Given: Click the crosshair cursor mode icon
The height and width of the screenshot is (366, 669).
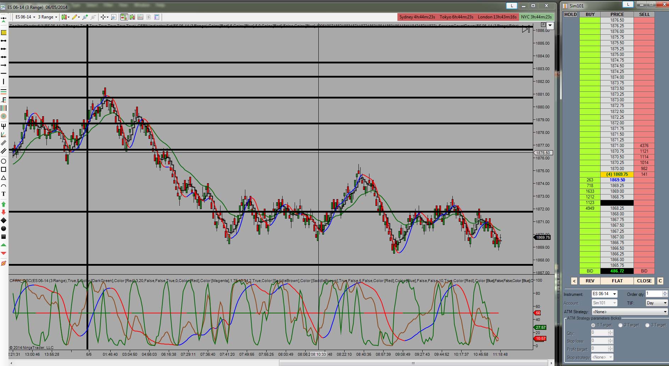Looking at the screenshot, I should tap(104, 17).
